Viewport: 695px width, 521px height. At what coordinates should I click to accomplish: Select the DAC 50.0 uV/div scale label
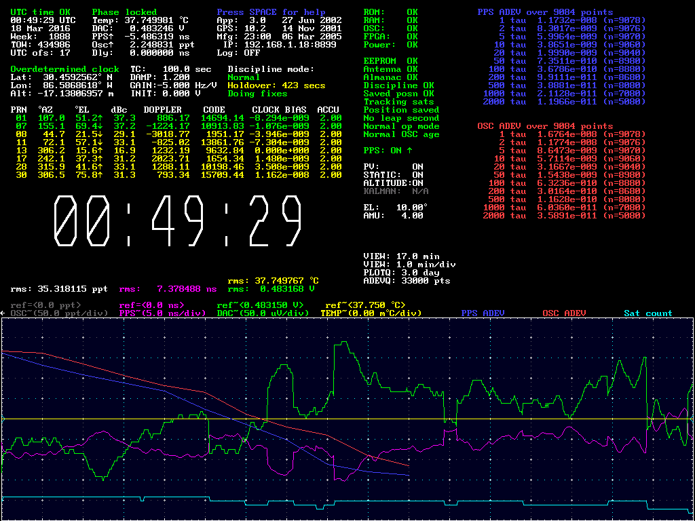(263, 313)
